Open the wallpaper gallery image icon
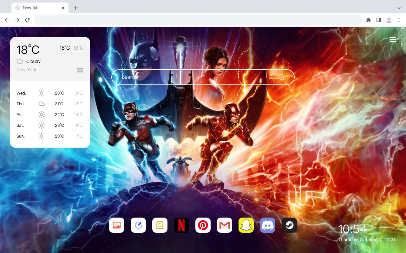The width and height of the screenshot is (406, 253). [x=117, y=225]
